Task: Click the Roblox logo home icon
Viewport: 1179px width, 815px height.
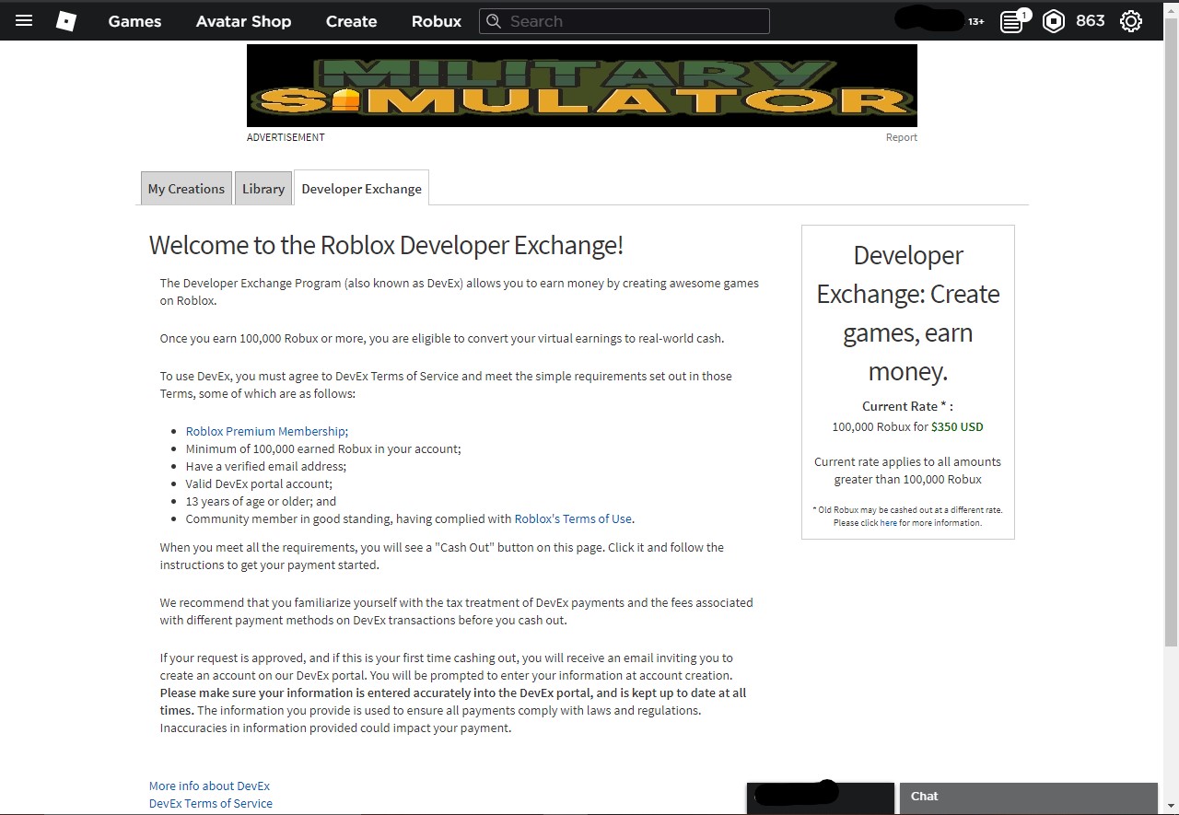Action: [66, 20]
